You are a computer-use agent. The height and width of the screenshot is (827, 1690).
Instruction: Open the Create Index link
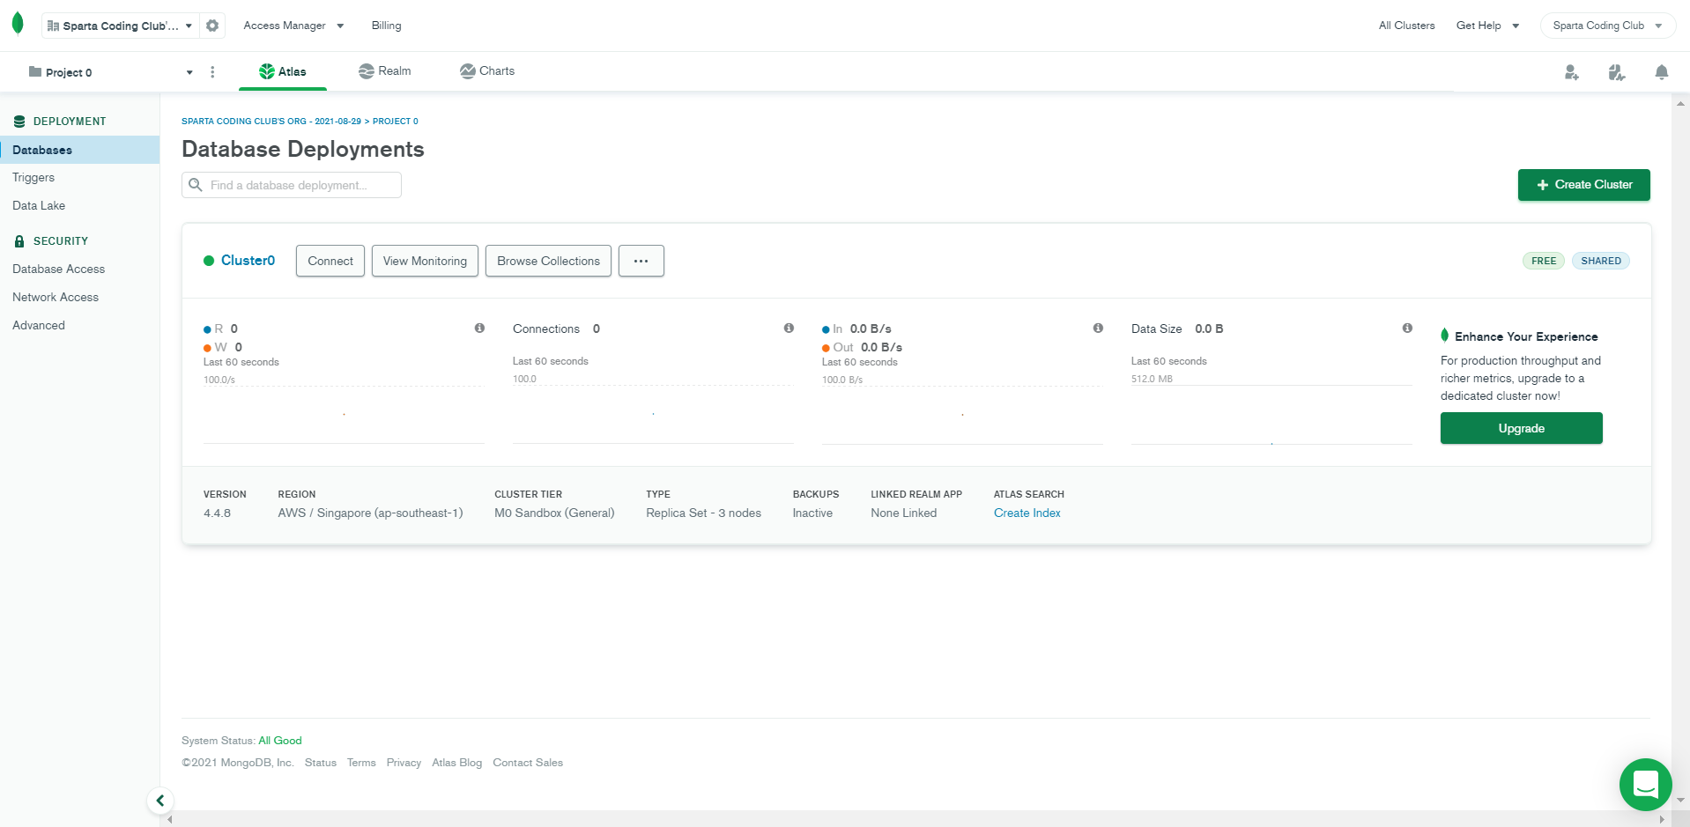[x=1027, y=513]
